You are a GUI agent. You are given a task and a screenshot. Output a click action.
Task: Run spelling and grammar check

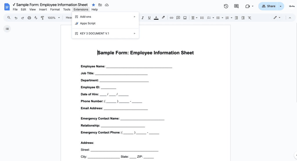(x=36, y=18)
